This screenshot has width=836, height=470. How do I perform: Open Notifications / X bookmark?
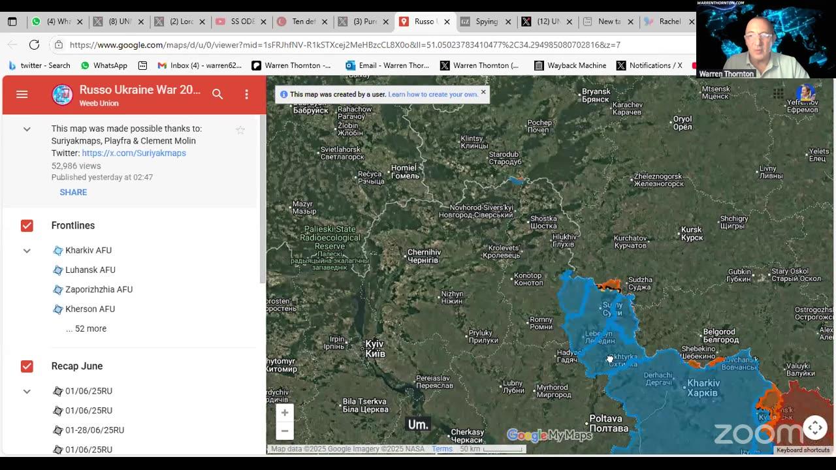point(649,65)
